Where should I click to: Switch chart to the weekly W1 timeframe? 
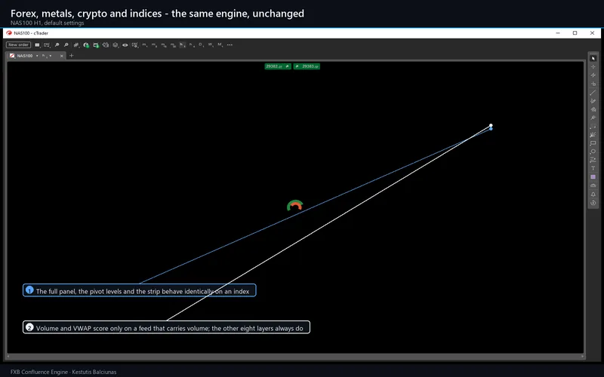211,45
